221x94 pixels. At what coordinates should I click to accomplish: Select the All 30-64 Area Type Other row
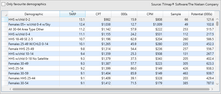(x=108, y=29)
